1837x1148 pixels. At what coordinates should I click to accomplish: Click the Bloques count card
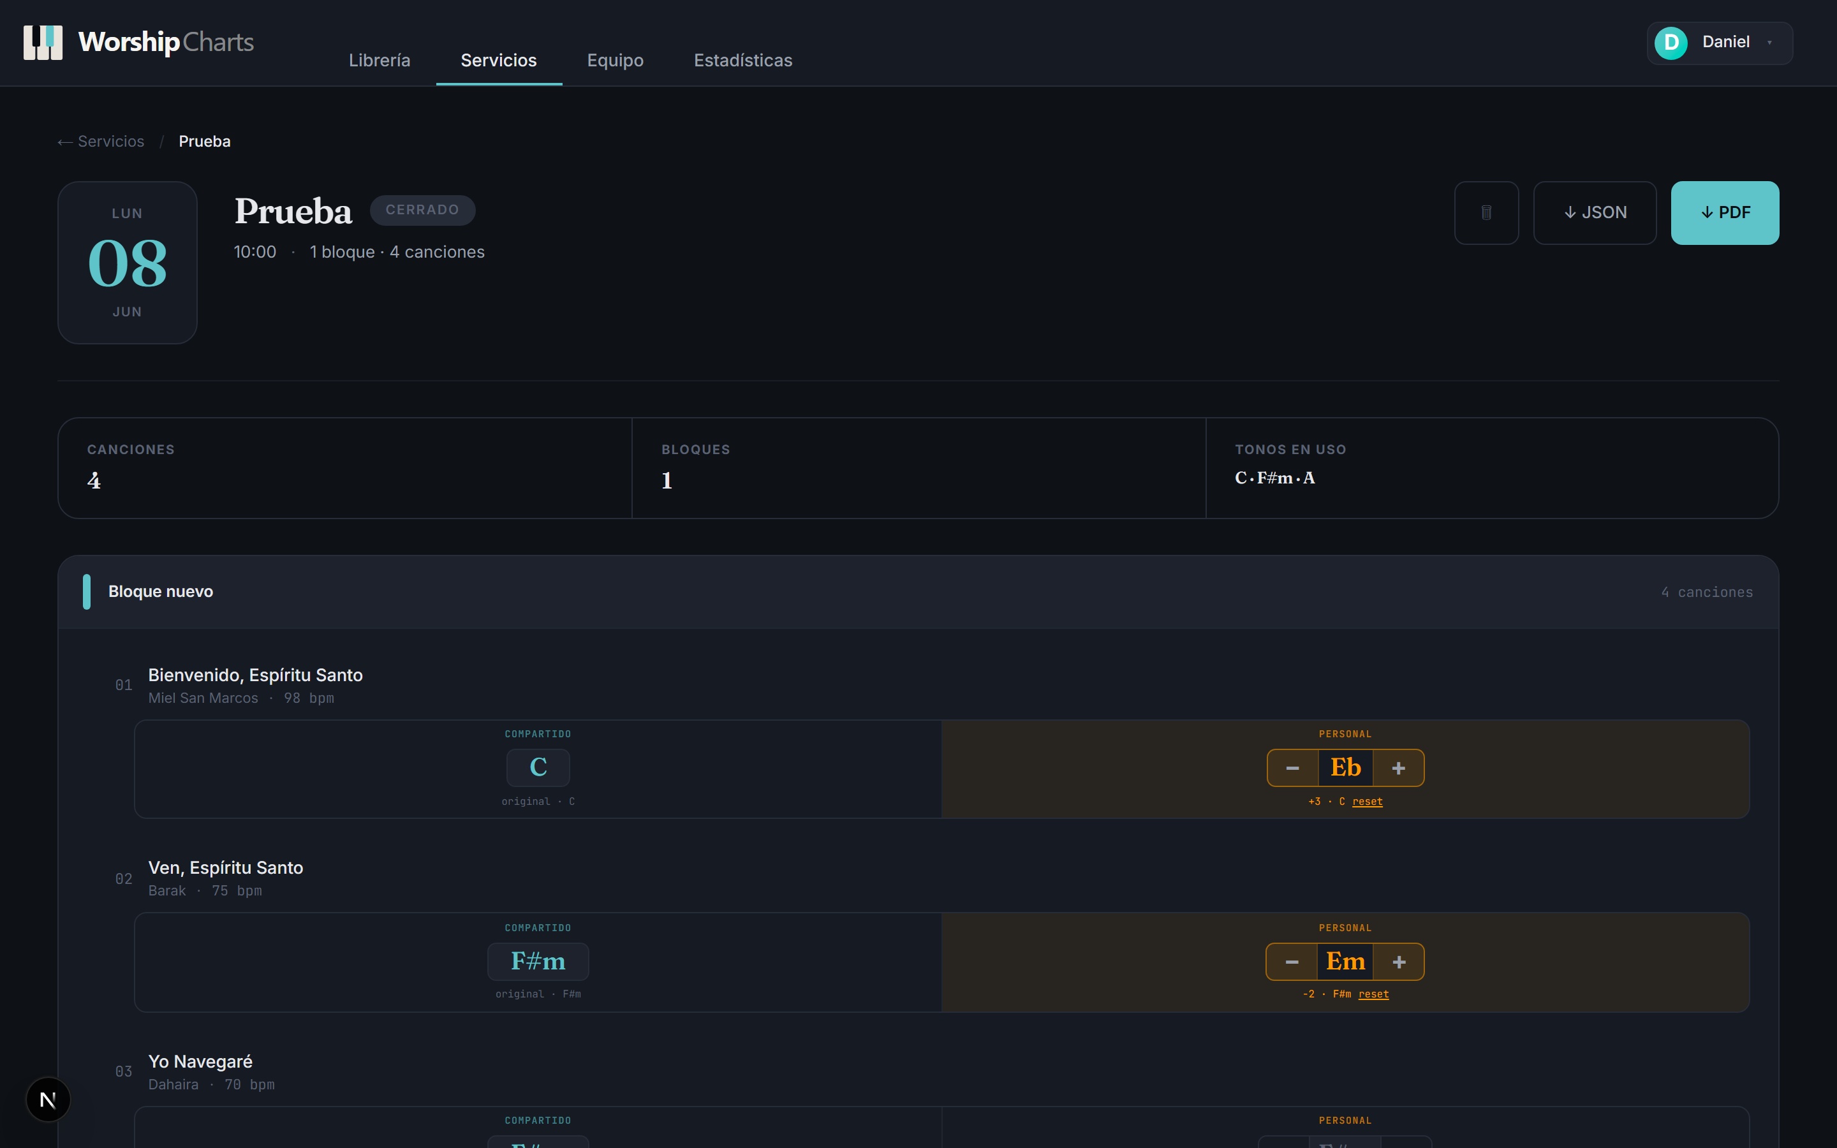tap(918, 469)
